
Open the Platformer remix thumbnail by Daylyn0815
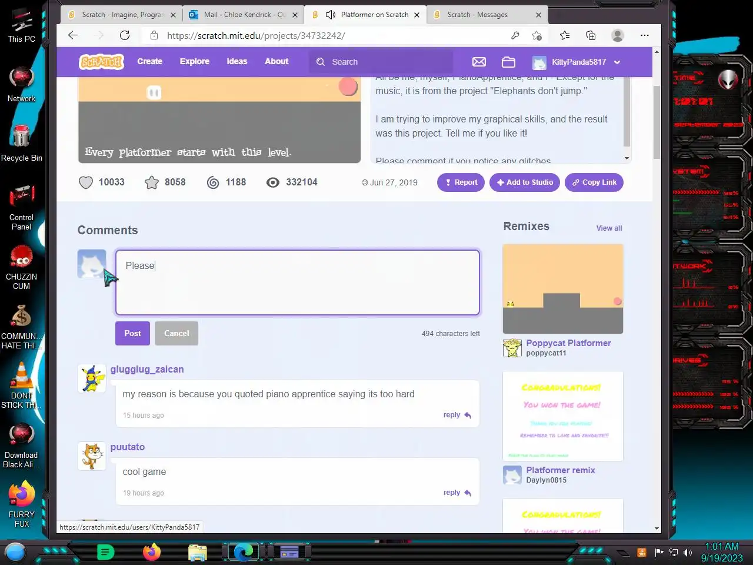[x=563, y=416]
